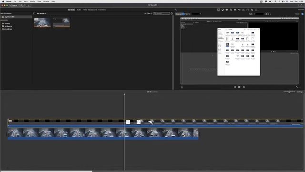Adjust the timeline zoom slider

[x=289, y=92]
